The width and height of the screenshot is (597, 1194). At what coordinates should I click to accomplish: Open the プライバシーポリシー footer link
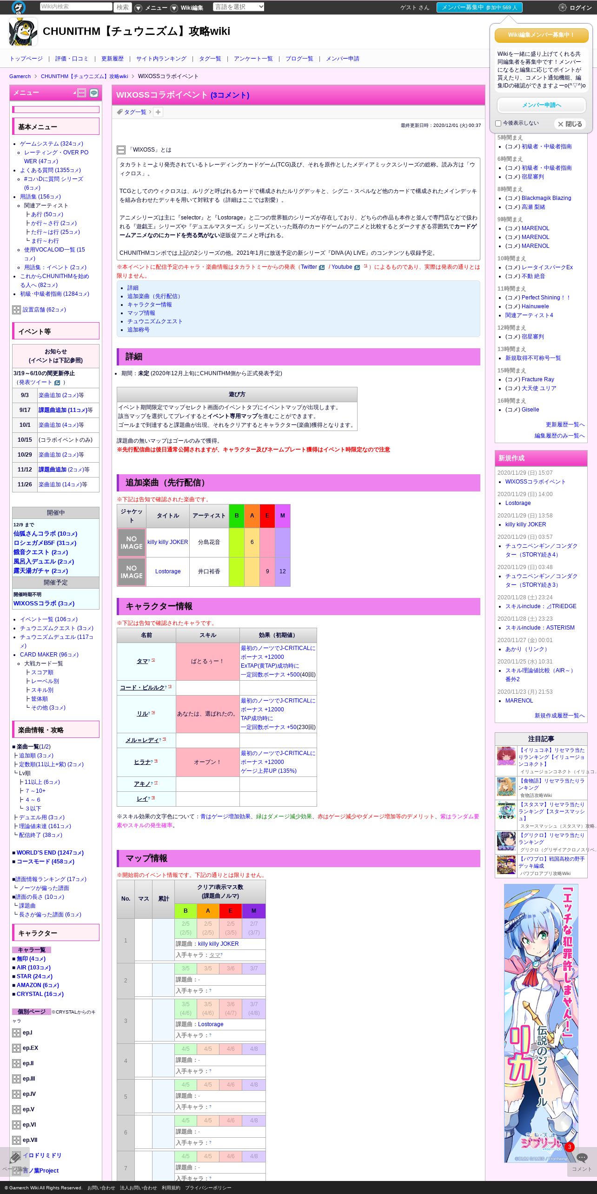(x=208, y=1187)
